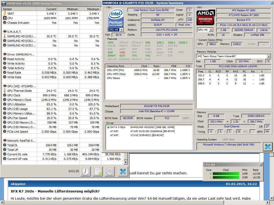Click the AMD Radeon R7 logo
Viewport: 274px width, 205px height.
[x=205, y=18]
